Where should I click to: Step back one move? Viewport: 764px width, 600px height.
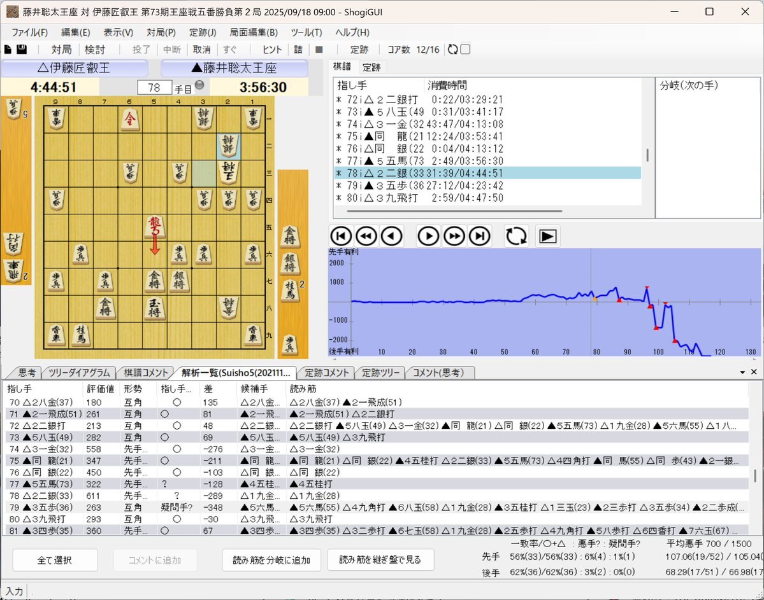click(x=392, y=237)
